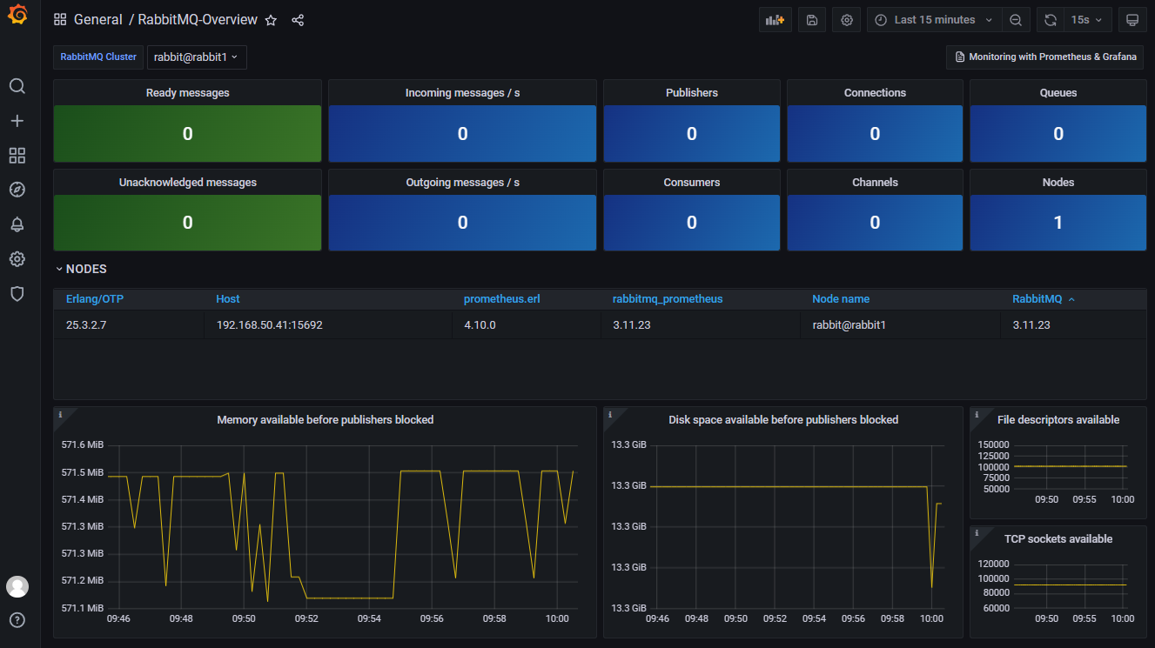Open the 15s refresh interval dropdown
1155x648 pixels.
[1087, 20]
